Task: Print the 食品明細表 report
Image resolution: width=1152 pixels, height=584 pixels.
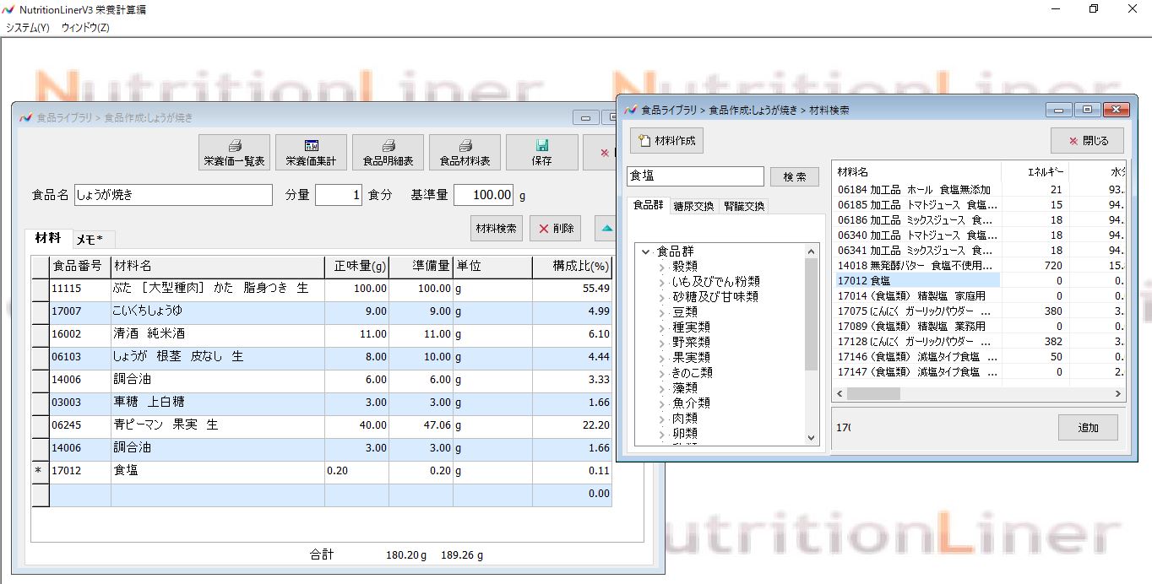Action: click(x=388, y=152)
